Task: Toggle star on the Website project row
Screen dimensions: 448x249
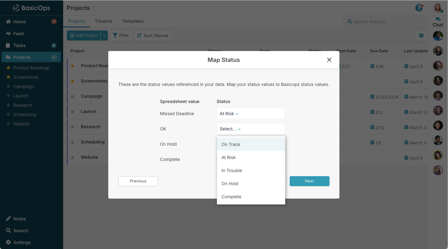Action: click(x=72, y=157)
